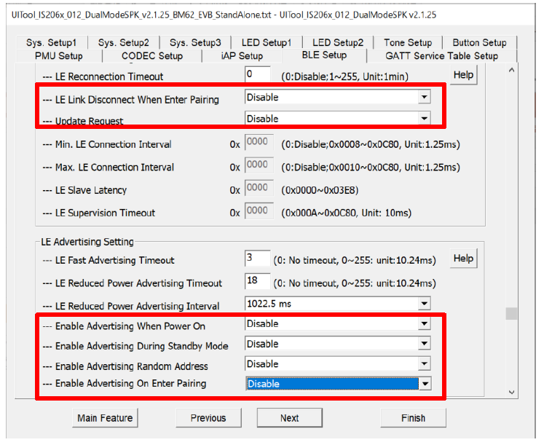Go to the Button Setup tab
Image resolution: width=544 pixels, height=445 pixels.
pos(478,42)
